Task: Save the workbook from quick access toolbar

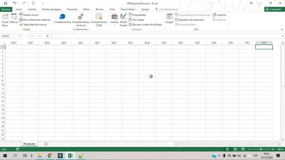Action: (x=6, y=3)
